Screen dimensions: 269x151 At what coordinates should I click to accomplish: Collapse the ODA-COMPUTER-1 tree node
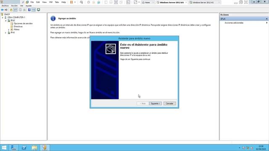pos(3,18)
